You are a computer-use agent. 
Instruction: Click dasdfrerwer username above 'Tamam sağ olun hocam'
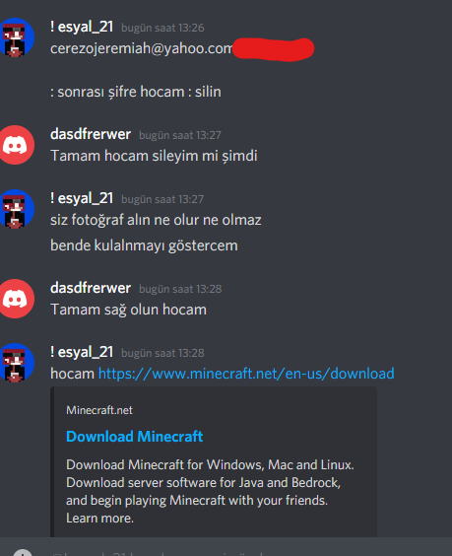click(91, 288)
